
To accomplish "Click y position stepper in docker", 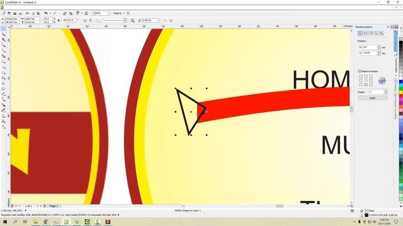I will pyautogui.click(x=379, y=53).
